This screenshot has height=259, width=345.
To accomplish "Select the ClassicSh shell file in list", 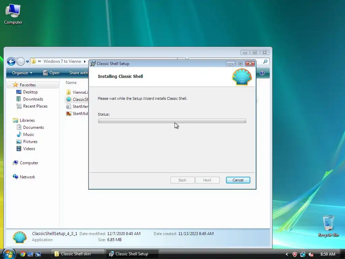I will coord(77,99).
